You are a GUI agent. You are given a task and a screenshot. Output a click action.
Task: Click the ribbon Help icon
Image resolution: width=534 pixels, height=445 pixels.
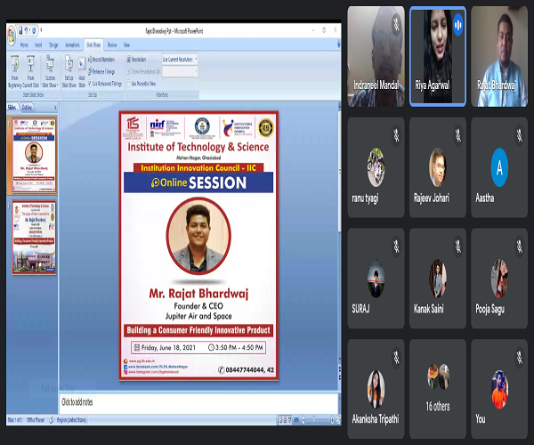tap(338, 44)
